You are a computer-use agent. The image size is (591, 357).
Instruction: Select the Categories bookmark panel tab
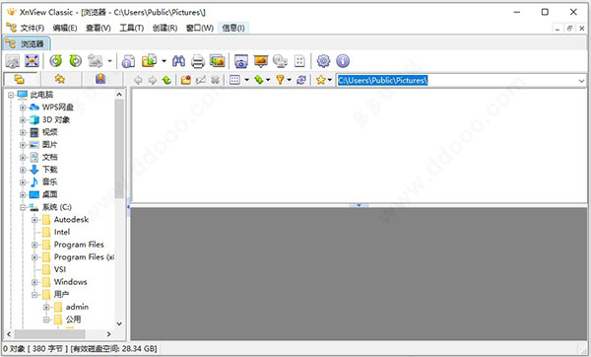100,79
